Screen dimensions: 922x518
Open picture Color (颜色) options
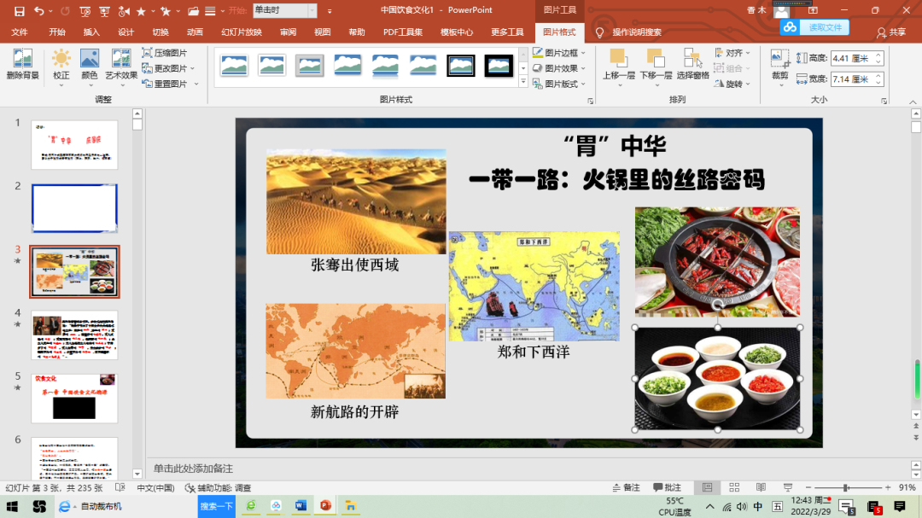pyautogui.click(x=90, y=67)
